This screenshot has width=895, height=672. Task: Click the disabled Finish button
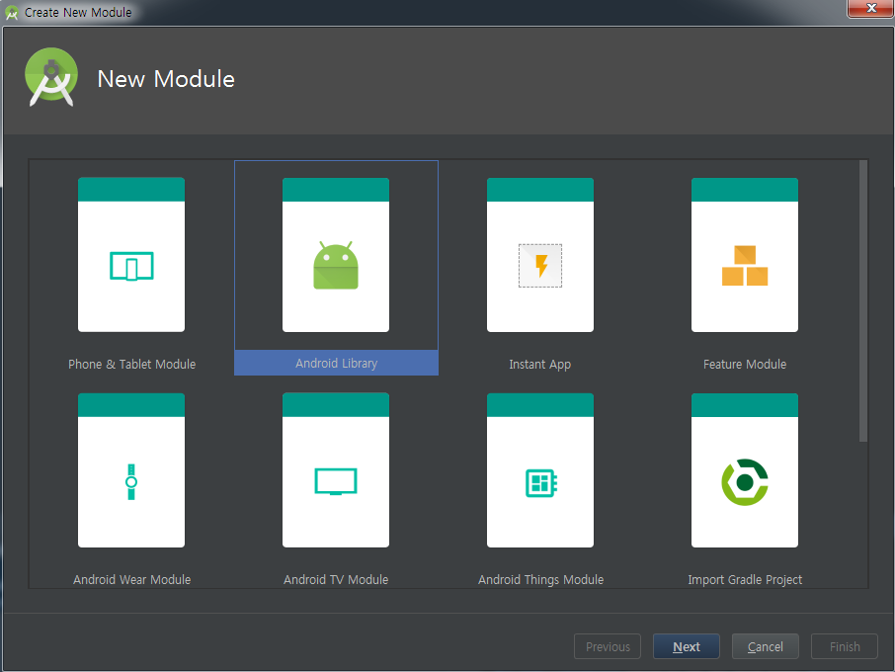tap(844, 646)
